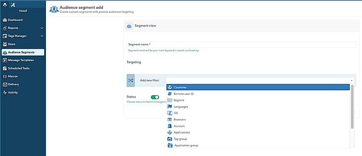
Task: Click the monitor icon beside OS
Action: 170,113
